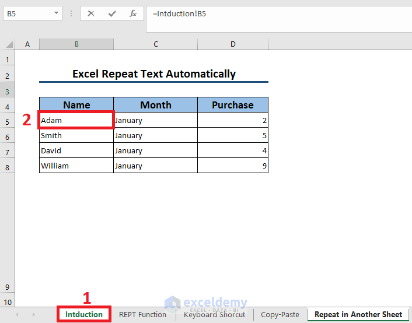Image resolution: width=412 pixels, height=323 pixels.
Task: Select the January cell in William's row
Action: [156, 166]
